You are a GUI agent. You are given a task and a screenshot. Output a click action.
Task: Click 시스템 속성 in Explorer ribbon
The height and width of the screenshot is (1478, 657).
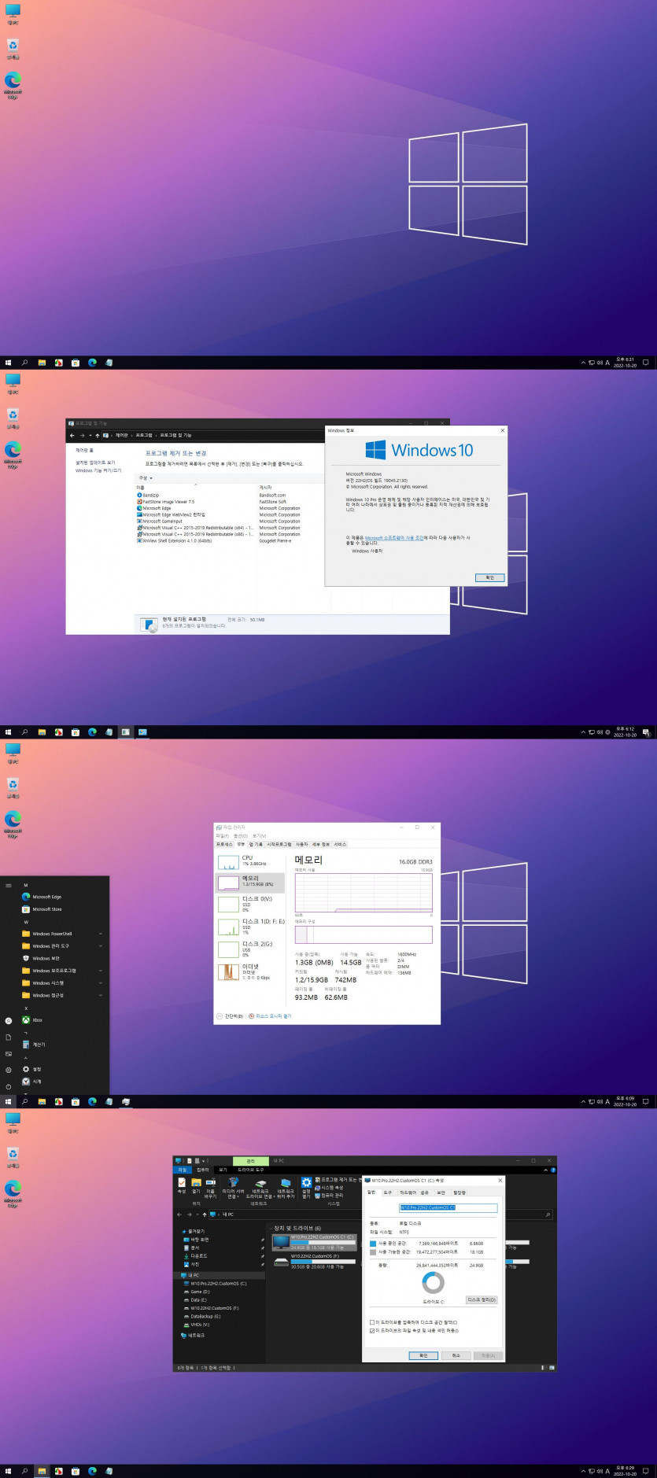pos(329,1188)
